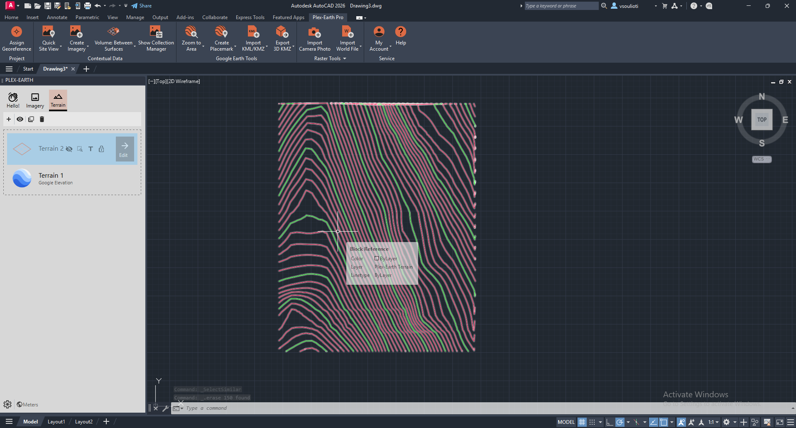Click the Save icon in quick access toolbar

coord(48,6)
